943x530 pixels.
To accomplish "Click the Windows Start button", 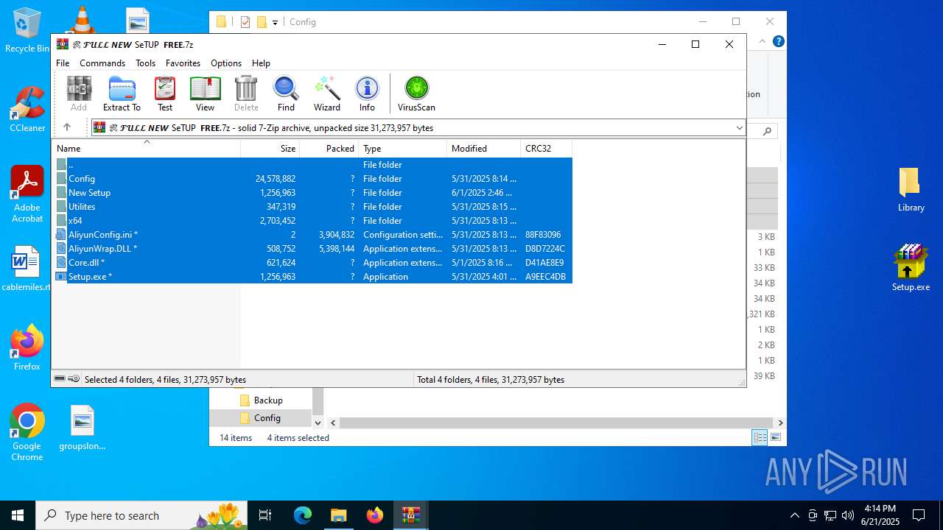I will tap(18, 515).
